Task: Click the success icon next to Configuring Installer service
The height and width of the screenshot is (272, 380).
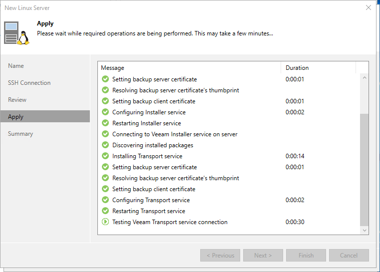Action: (x=105, y=112)
